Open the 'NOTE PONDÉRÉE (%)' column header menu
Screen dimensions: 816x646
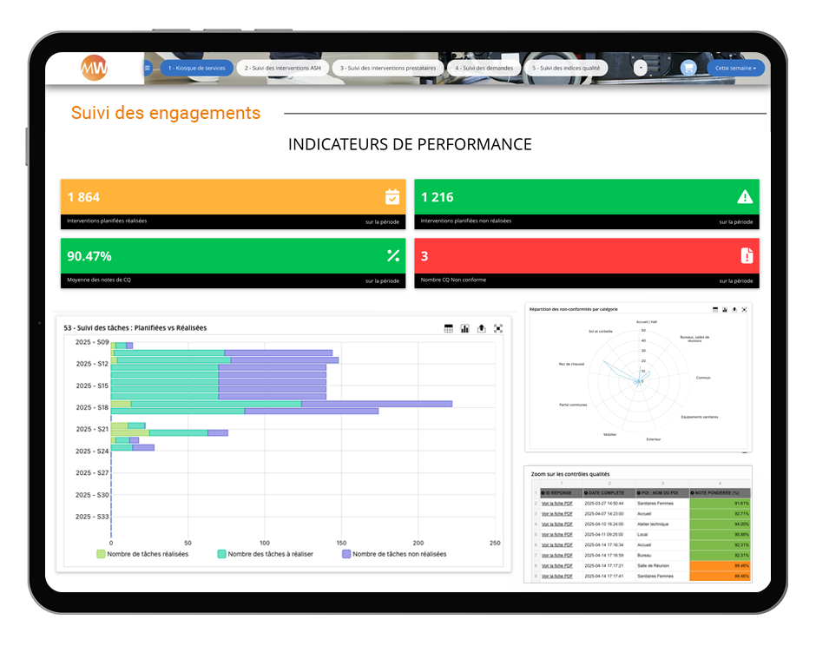click(x=721, y=492)
